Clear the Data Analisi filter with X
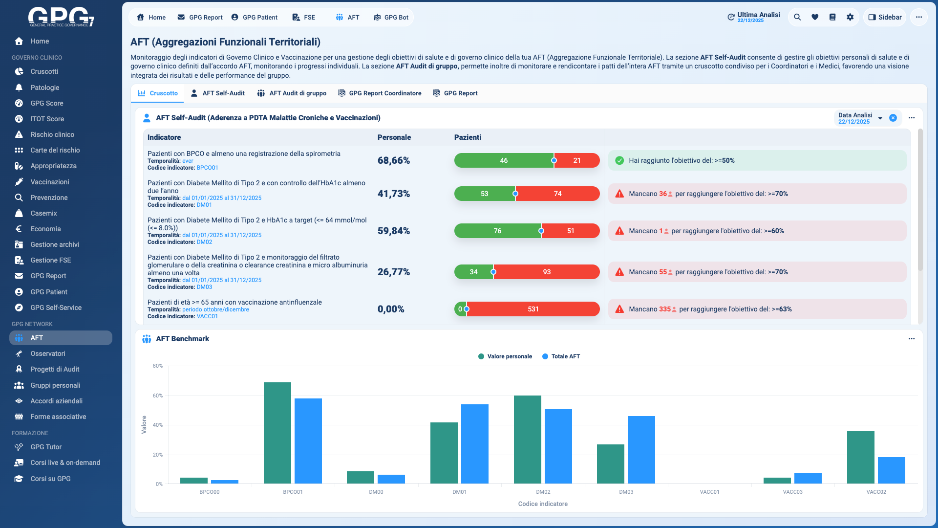This screenshot has height=528, width=938. [x=893, y=118]
